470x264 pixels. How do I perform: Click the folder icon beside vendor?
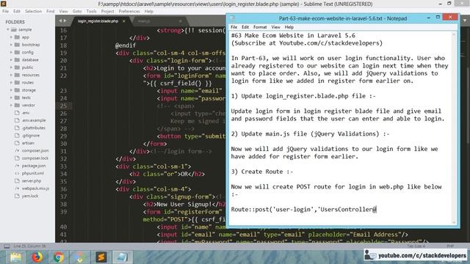(17, 105)
